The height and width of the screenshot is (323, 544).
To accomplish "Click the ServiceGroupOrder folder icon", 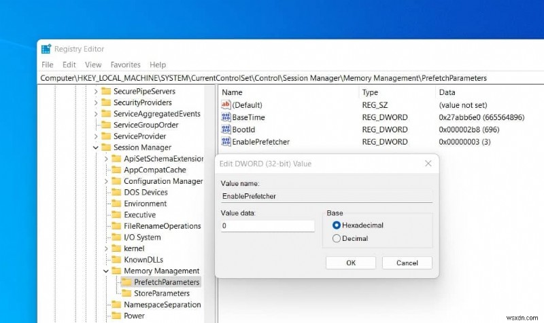I will click(106, 125).
